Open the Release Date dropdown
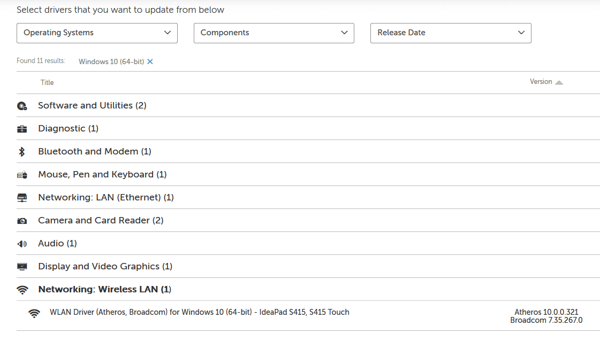The height and width of the screenshot is (341, 600). [451, 33]
